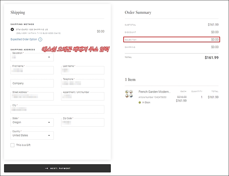Click the Sales Tax $0.00 value
Image resolution: width=229 pixels, height=176 pixels.
(215, 40)
